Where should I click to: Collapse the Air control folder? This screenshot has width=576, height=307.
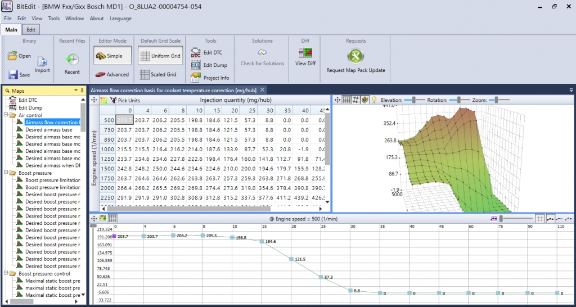(6, 115)
